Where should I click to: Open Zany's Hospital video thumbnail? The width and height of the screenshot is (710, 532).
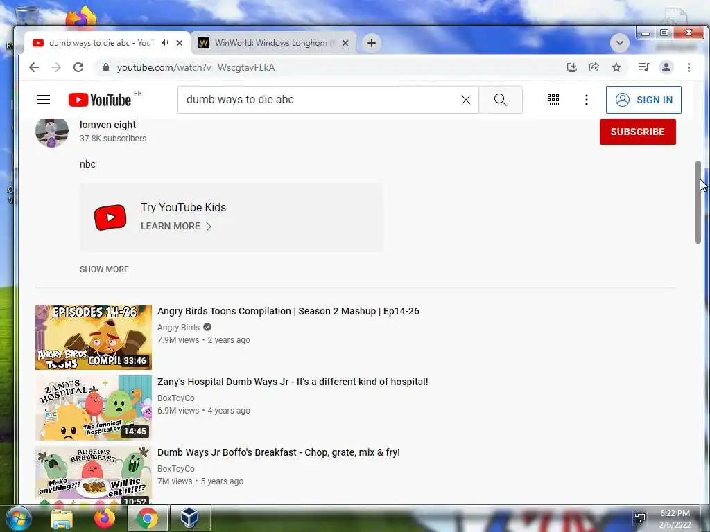[94, 407]
